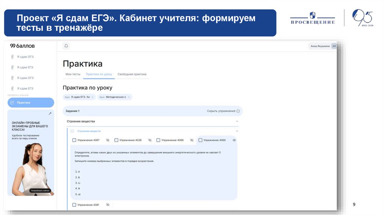Click the ПРОВЕРКА ЗНАНИЙ section label
This screenshot has width=384, height=215.
(18, 95)
